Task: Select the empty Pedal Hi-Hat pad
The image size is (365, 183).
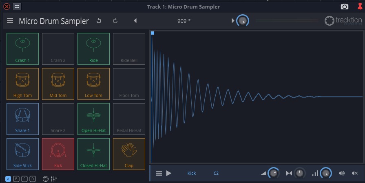Action: click(x=129, y=119)
